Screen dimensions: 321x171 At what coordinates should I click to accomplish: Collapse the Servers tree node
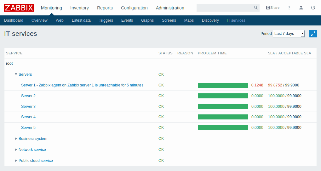tap(16, 74)
